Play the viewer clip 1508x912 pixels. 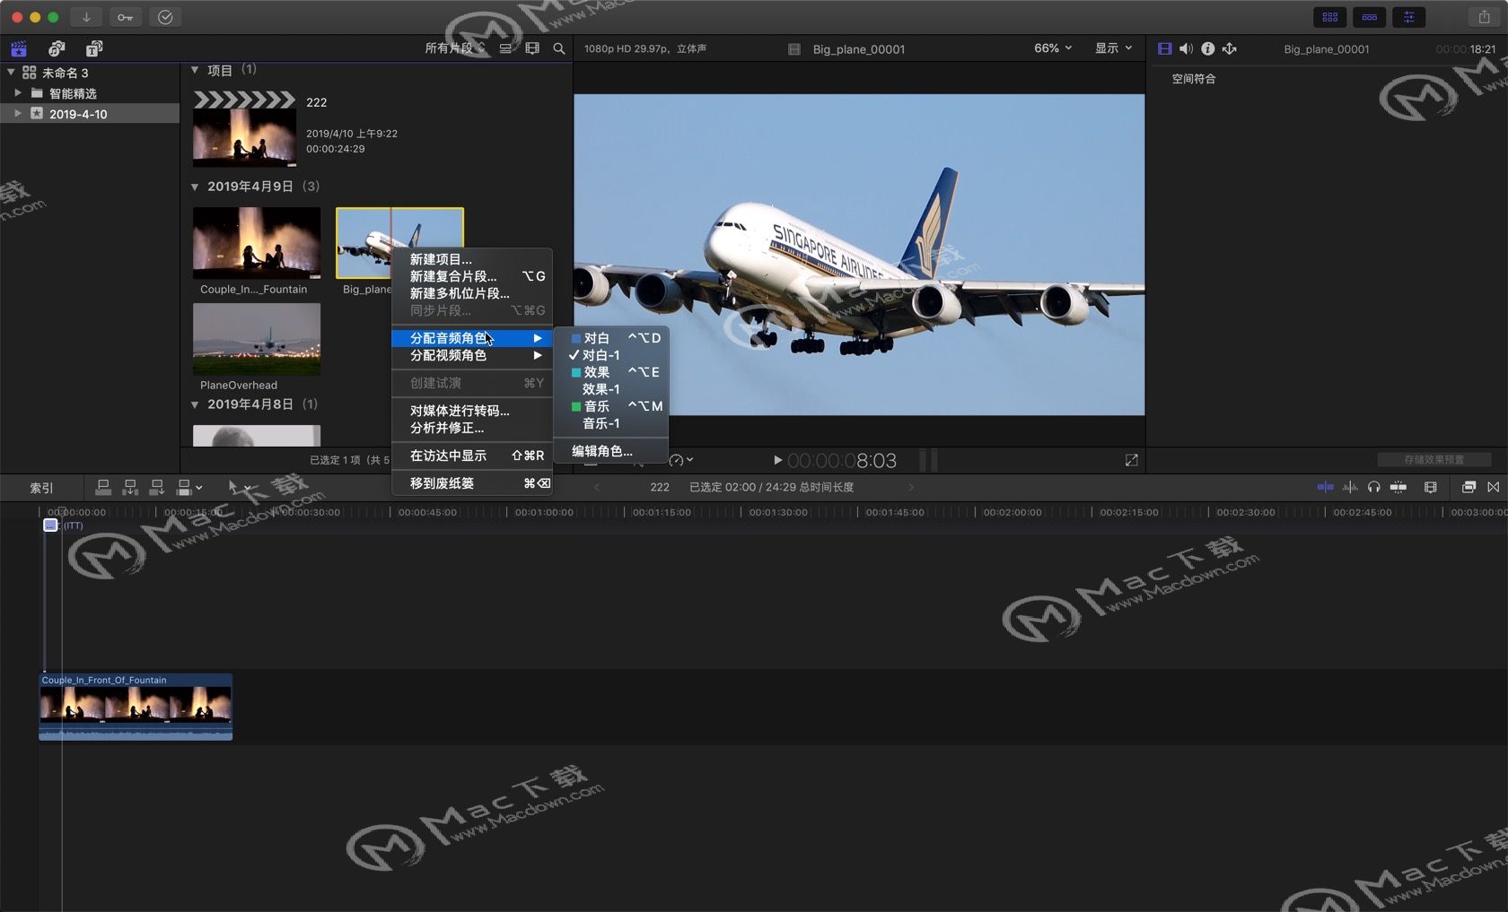777,460
